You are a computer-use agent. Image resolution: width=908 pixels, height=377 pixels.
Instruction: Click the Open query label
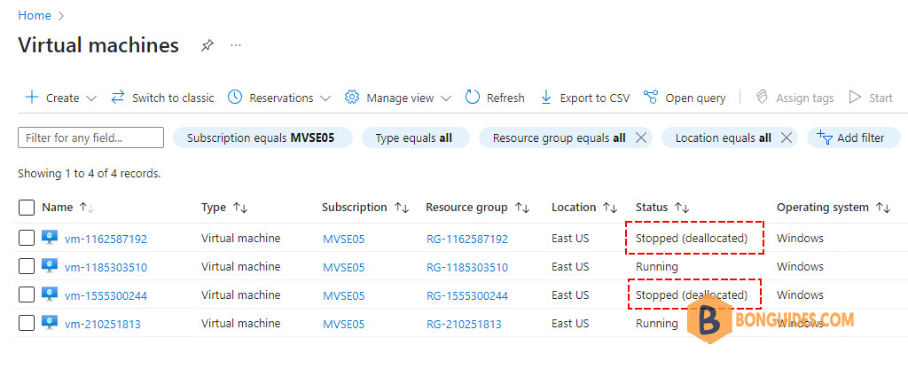click(x=695, y=98)
